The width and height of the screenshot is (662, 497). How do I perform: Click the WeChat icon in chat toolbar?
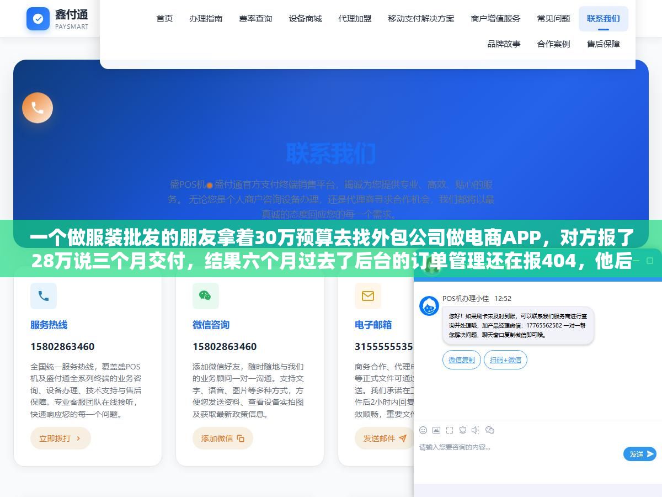tap(490, 430)
